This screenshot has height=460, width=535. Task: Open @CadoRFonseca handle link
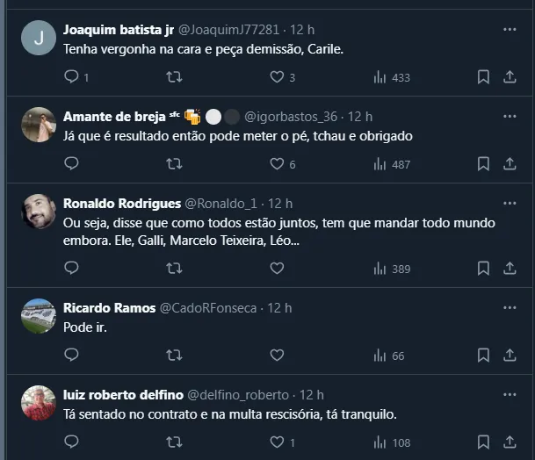[x=206, y=308]
